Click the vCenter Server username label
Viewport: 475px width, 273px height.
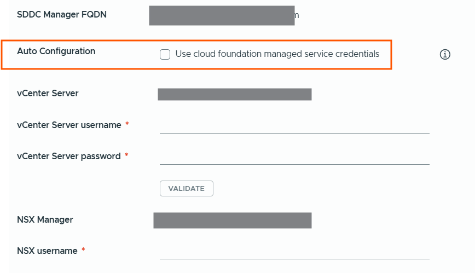(69, 125)
